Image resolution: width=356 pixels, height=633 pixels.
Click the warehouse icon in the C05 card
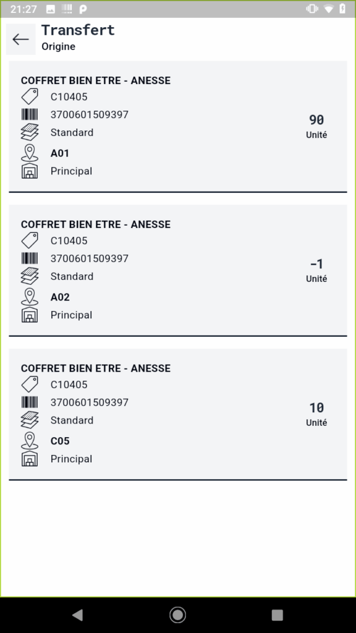point(30,459)
